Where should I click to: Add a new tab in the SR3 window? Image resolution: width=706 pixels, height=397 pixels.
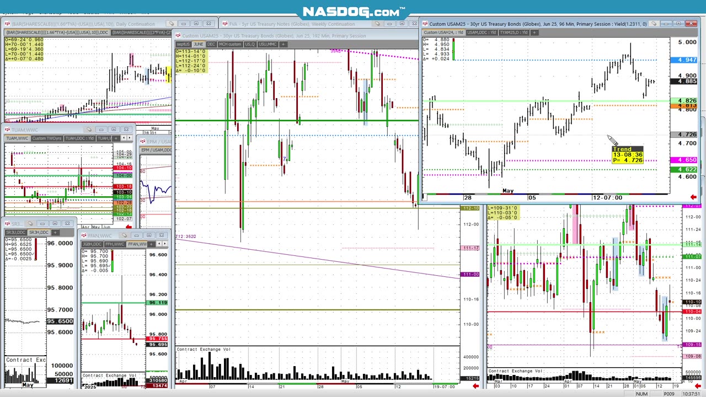55,232
